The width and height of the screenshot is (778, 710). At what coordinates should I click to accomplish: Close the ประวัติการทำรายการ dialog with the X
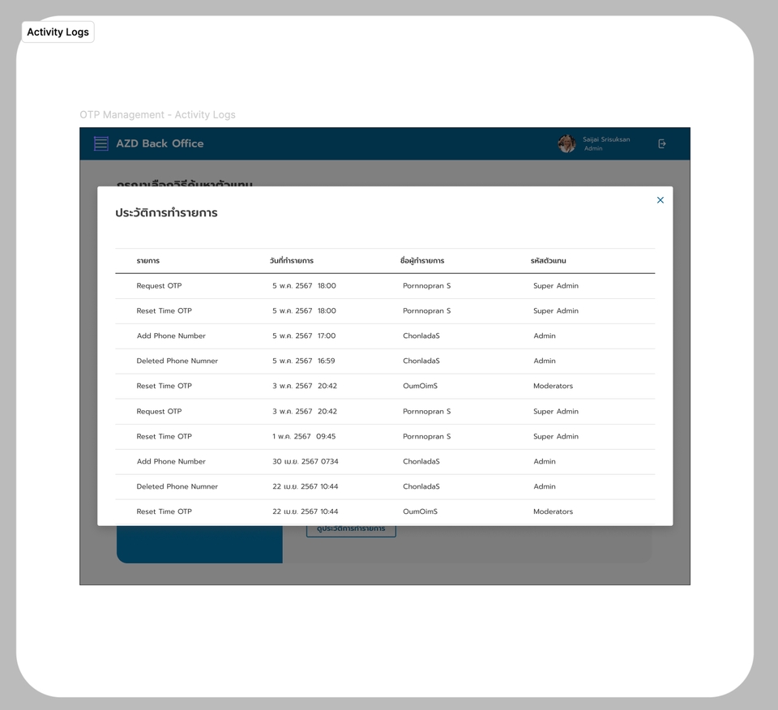660,199
